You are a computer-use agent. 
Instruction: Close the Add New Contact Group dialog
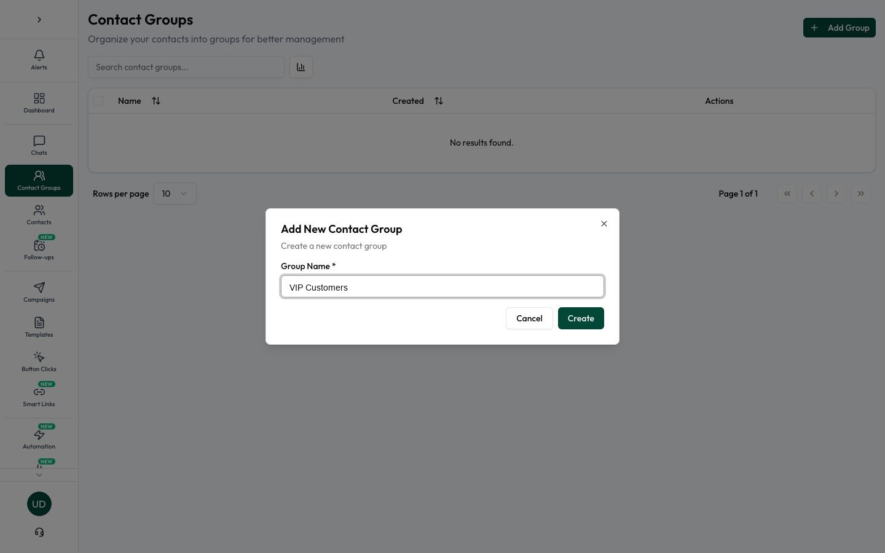604,224
